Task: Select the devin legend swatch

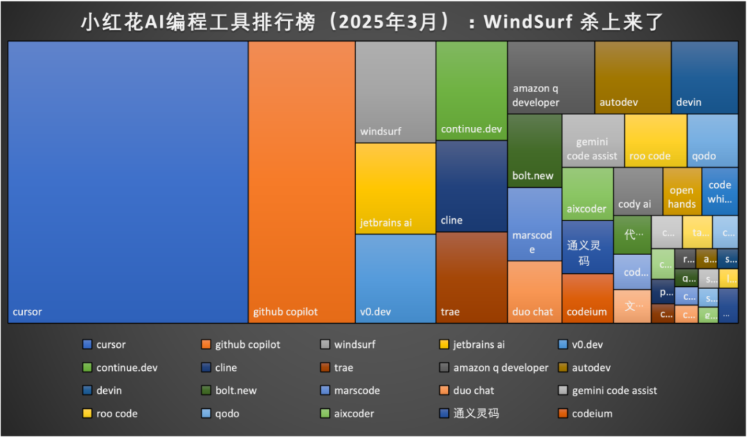Action: (x=87, y=390)
